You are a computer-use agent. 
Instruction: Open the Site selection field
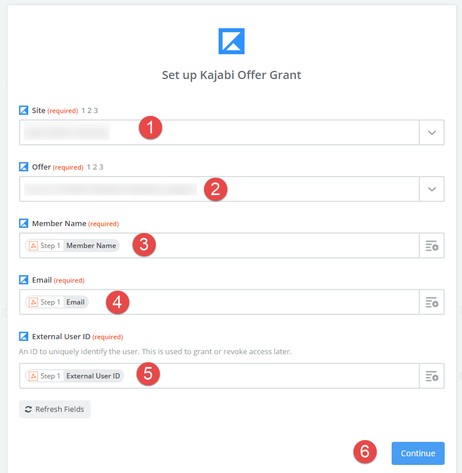tap(219, 133)
